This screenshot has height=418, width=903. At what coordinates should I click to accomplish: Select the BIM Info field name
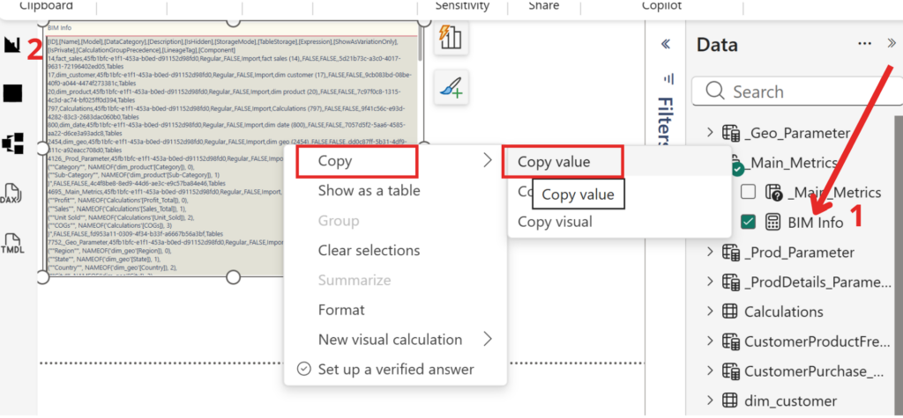click(x=816, y=223)
